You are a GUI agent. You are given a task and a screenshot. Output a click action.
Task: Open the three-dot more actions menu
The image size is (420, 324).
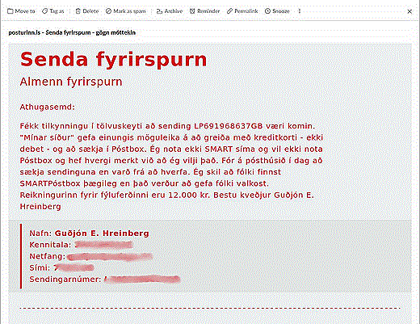[x=300, y=11]
